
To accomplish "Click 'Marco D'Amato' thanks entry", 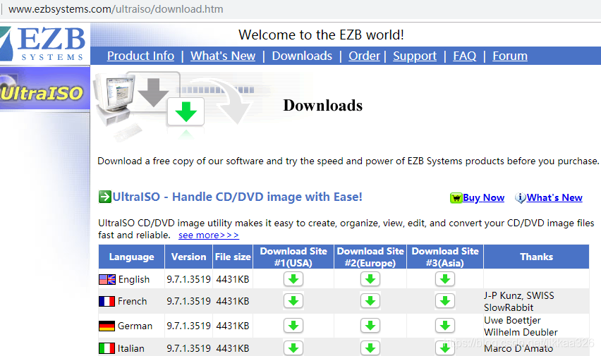I will pos(518,348).
